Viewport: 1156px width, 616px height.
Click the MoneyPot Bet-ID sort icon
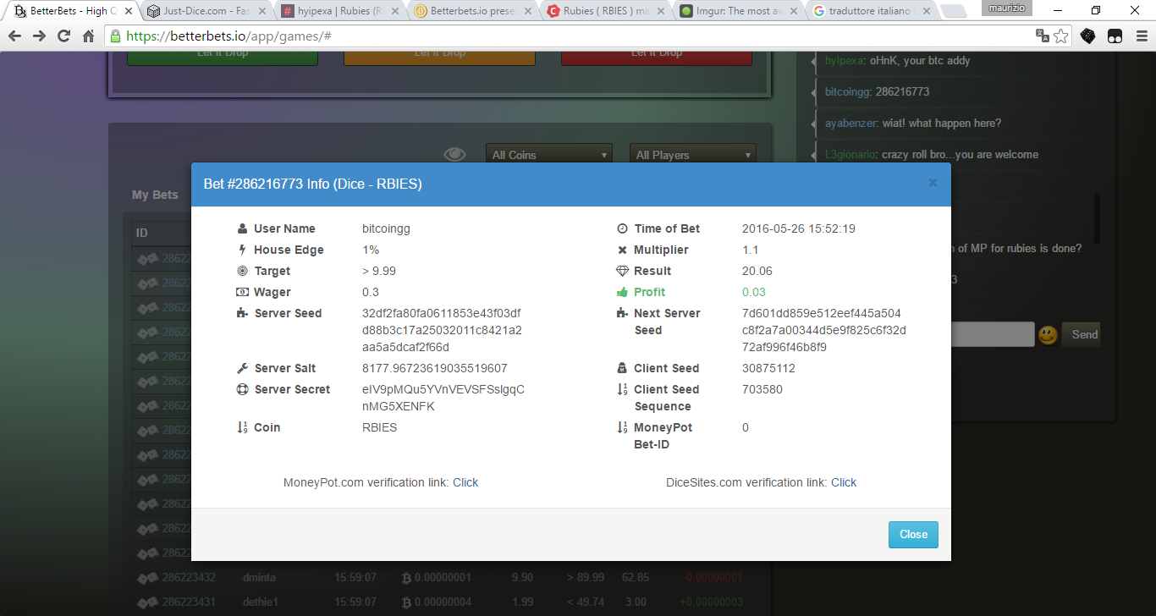623,427
